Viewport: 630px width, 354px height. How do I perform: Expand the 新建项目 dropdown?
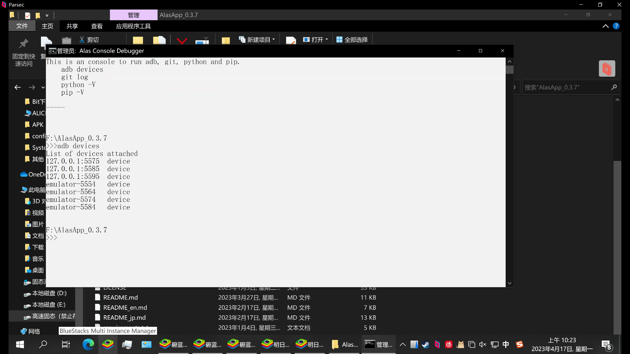(x=274, y=39)
